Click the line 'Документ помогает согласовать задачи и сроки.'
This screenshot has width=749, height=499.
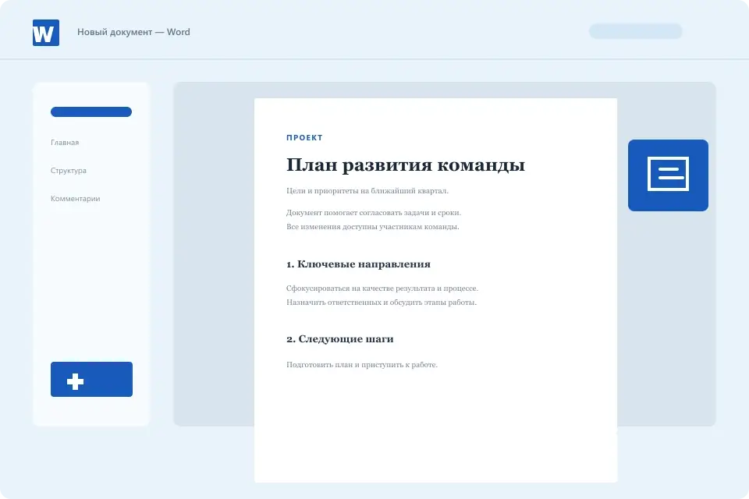pos(374,213)
